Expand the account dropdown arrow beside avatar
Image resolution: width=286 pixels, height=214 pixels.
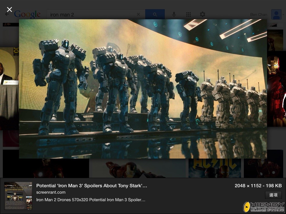(x=283, y=14)
